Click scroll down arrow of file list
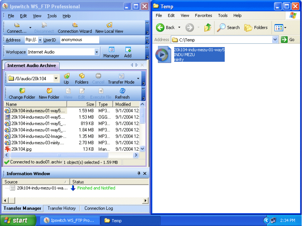 click(x=142, y=149)
